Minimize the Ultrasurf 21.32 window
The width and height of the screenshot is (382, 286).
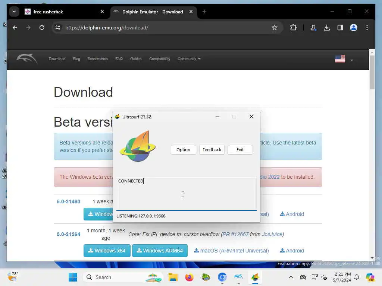pos(217,117)
